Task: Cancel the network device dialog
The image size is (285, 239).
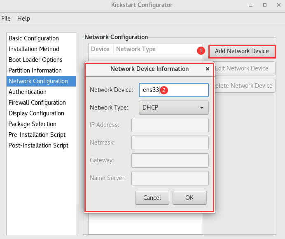Action: point(152,198)
